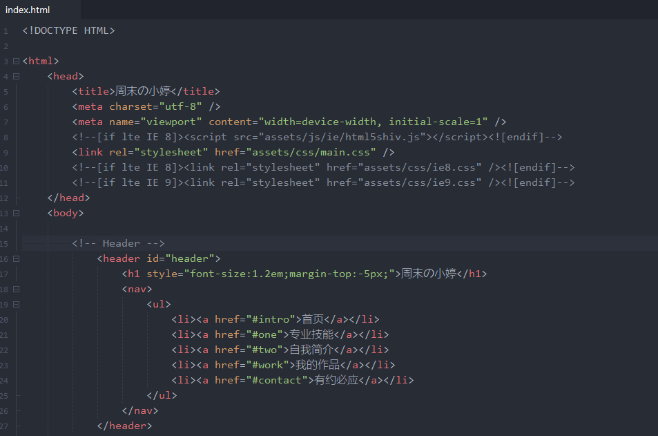
Task: Collapse the html tag fold marker
Action: pyautogui.click(x=17, y=61)
